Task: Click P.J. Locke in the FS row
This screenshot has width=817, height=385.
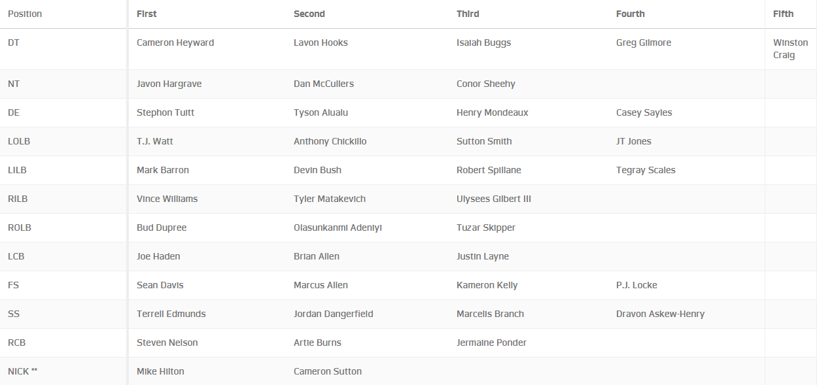Action: (x=636, y=285)
